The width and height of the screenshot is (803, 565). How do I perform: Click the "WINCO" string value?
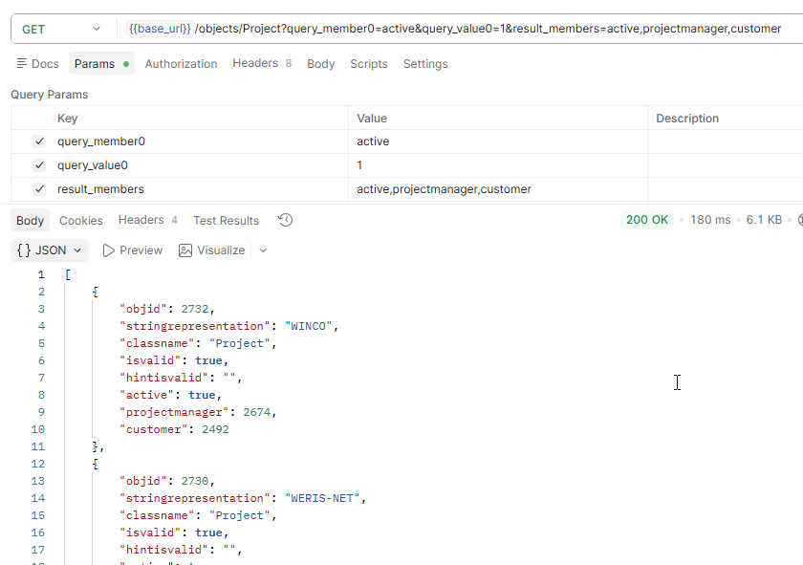tap(308, 326)
